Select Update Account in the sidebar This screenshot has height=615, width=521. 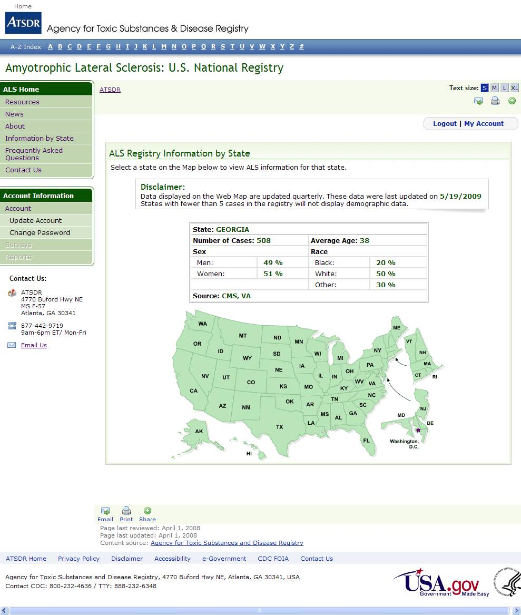pyautogui.click(x=46, y=220)
